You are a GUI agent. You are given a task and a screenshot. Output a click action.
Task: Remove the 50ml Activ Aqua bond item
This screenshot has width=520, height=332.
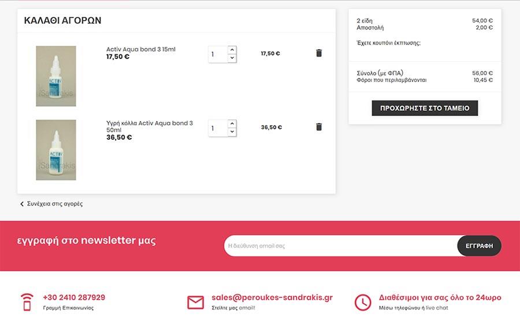click(x=319, y=127)
